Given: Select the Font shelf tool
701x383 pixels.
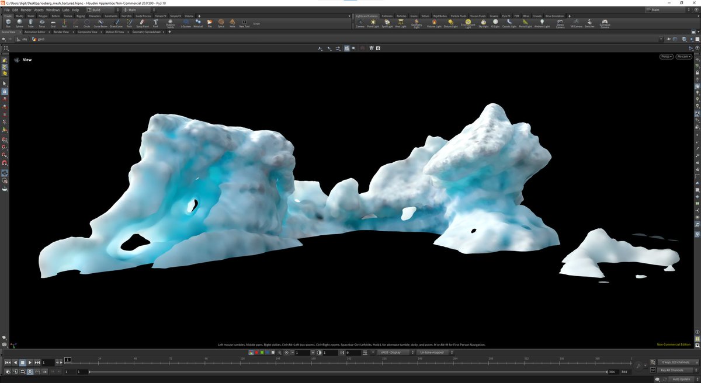Looking at the screenshot, I should pos(155,23).
